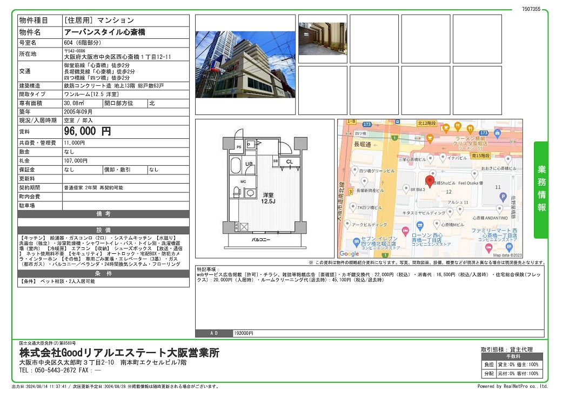Click the address 大阪府大阪市中央区西心斎橋1丁目12-11
The height and width of the screenshot is (398, 562).
click(x=118, y=57)
